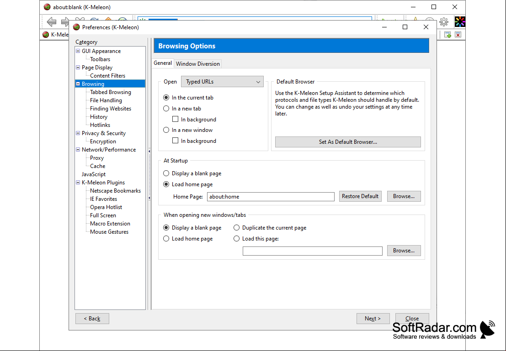
Task: Open the IE Favorites plugin category
Action: click(x=103, y=199)
